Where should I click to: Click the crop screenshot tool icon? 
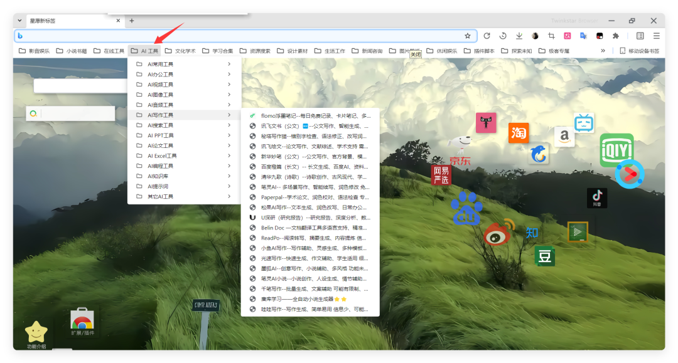click(551, 36)
